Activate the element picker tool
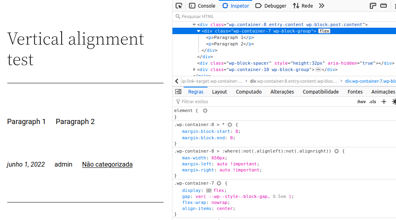Image resolution: width=396 pixels, height=220 pixels. (179, 6)
